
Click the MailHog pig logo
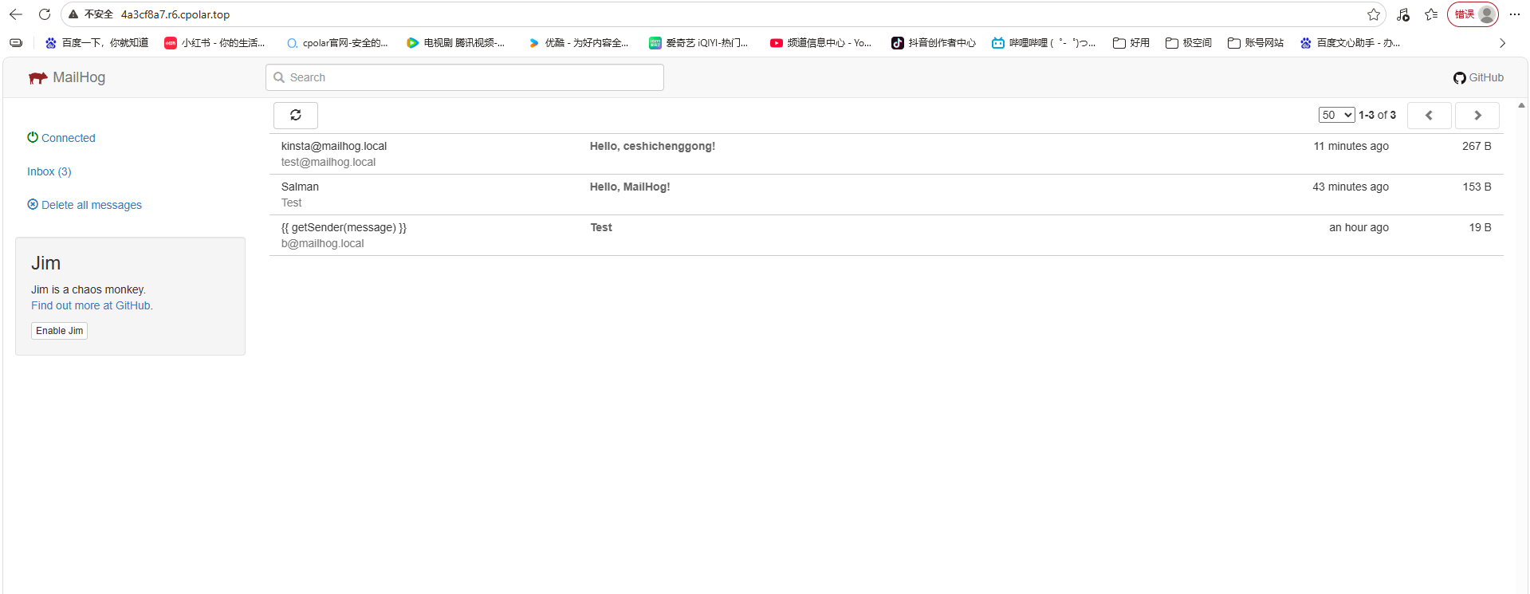click(x=37, y=78)
